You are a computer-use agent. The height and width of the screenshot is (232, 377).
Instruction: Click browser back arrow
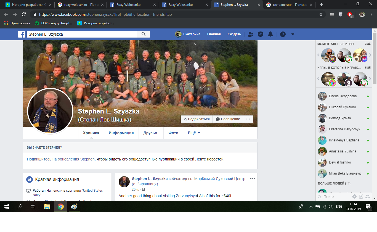click(x=6, y=14)
